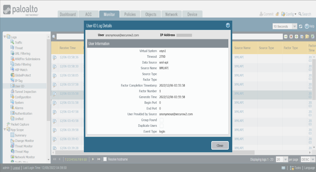316x172 pixels.
Task: Click the help question icon in dialog header
Action: pos(228,25)
